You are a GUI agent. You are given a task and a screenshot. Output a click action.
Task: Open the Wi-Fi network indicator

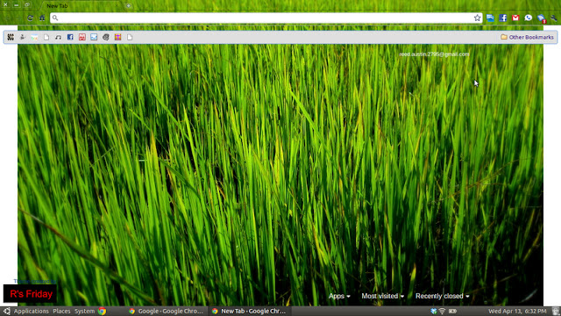pos(442,311)
